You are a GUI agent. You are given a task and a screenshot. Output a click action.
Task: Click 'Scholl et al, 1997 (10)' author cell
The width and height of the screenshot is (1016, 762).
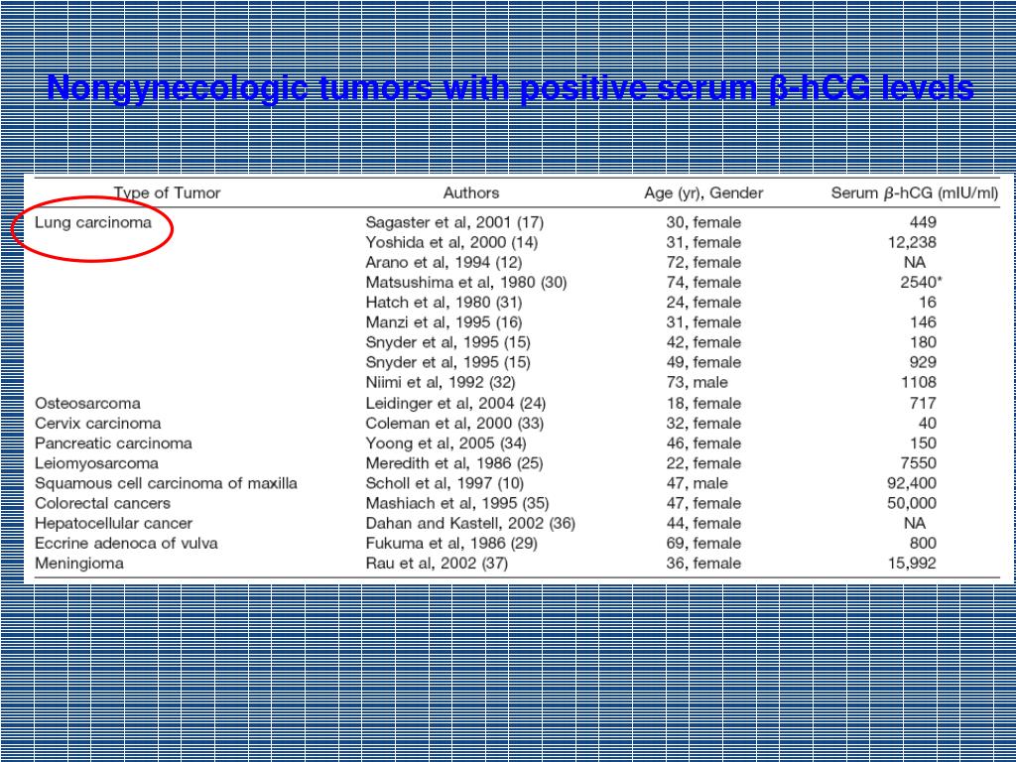click(x=444, y=483)
